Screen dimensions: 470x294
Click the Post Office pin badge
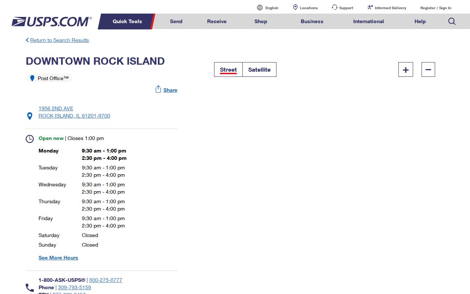[49, 78]
